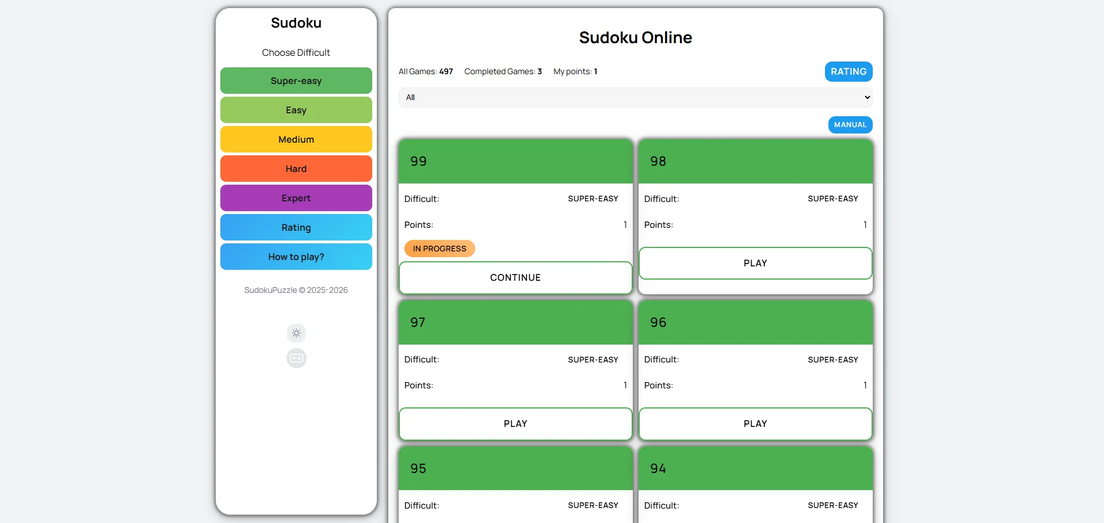
Task: Click the Sudoku title in the sidebar
Action: tap(296, 23)
